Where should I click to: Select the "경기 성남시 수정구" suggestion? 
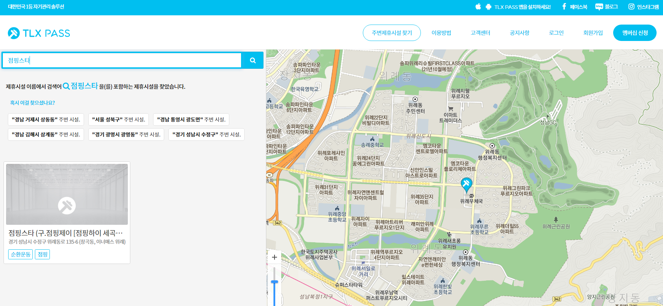point(206,135)
